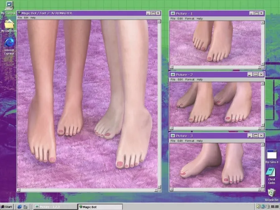The image size is (280, 210).
Task: Click scroll-up arrow in Magic Bot window
Action: (x=159, y=22)
